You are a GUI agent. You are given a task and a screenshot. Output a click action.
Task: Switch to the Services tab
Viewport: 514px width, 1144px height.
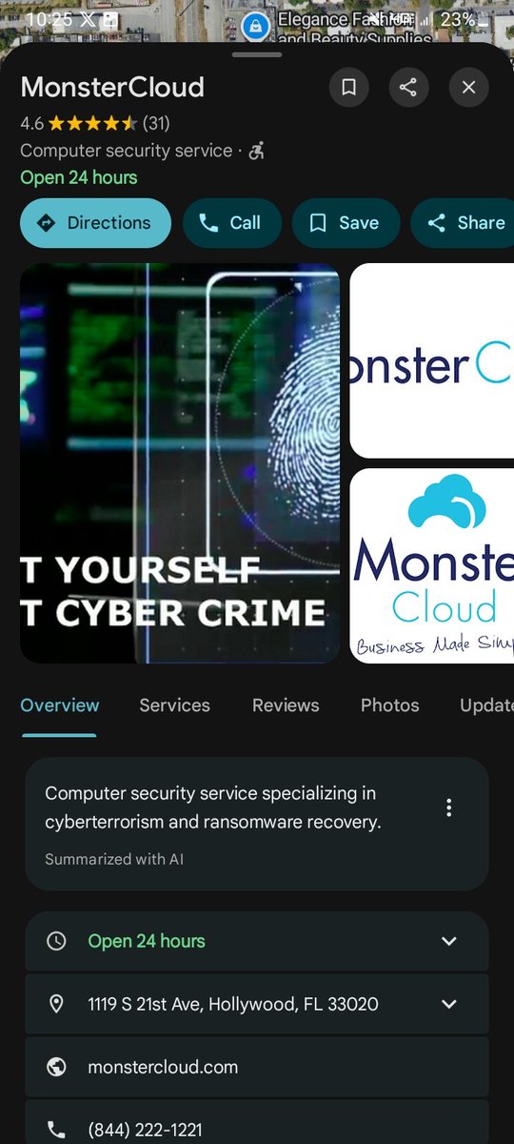[174, 705]
